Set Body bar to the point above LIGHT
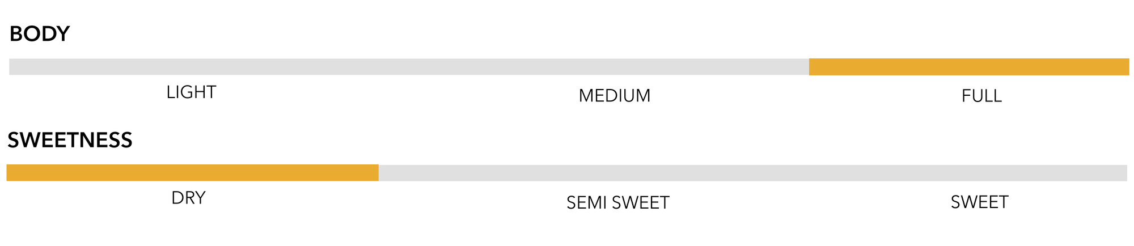1134x246 pixels. (x=191, y=67)
